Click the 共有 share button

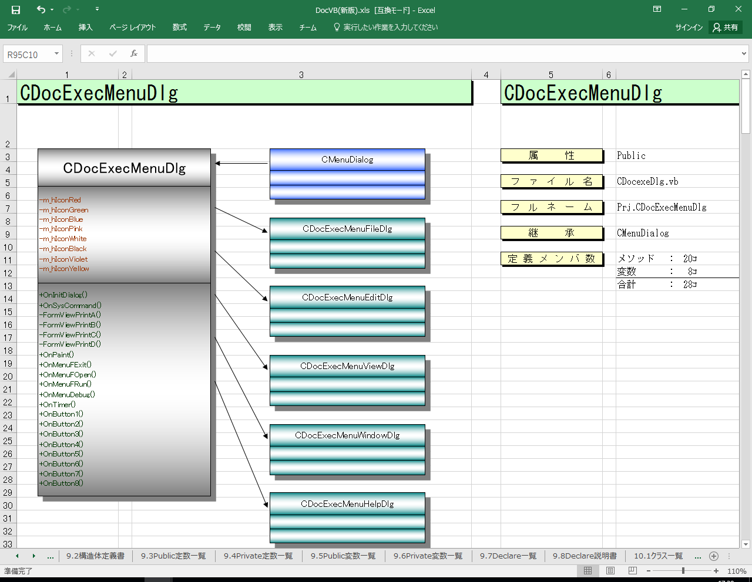(x=726, y=28)
